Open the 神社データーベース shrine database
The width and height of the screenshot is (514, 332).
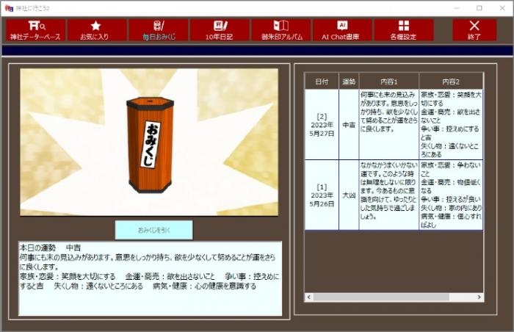36,30
